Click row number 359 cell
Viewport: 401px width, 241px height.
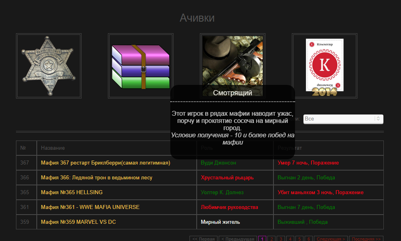pyautogui.click(x=26, y=222)
